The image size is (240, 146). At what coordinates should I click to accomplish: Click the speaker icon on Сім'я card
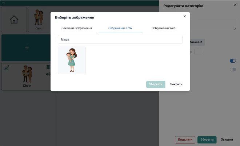click(x=48, y=74)
